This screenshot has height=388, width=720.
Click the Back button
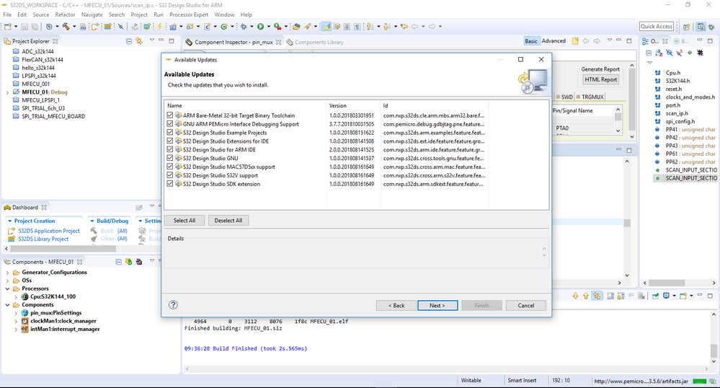(x=396, y=305)
